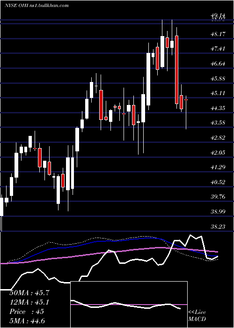This screenshot has width=234, height=328.
Task: Click the Live MACD label
Action: coord(197,316)
